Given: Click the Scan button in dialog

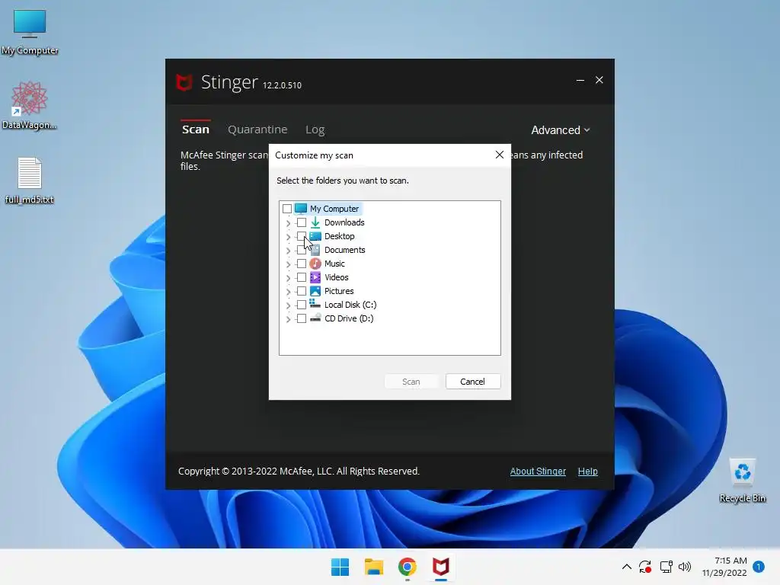Looking at the screenshot, I should pos(411,382).
